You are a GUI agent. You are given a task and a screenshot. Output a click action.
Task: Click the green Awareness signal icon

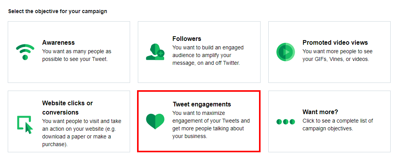[x=25, y=52]
